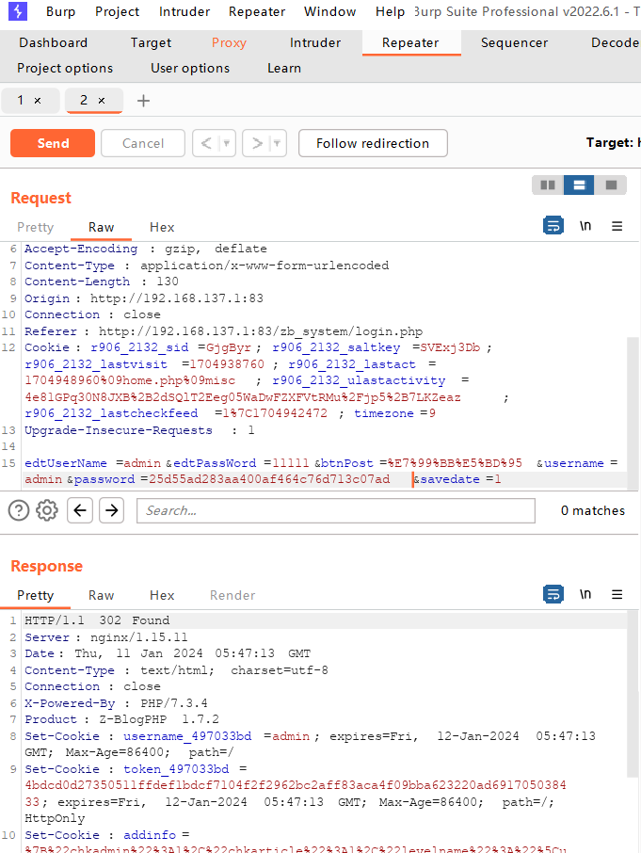The height and width of the screenshot is (853, 641).
Task: Click the request Search input field
Action: click(x=336, y=510)
